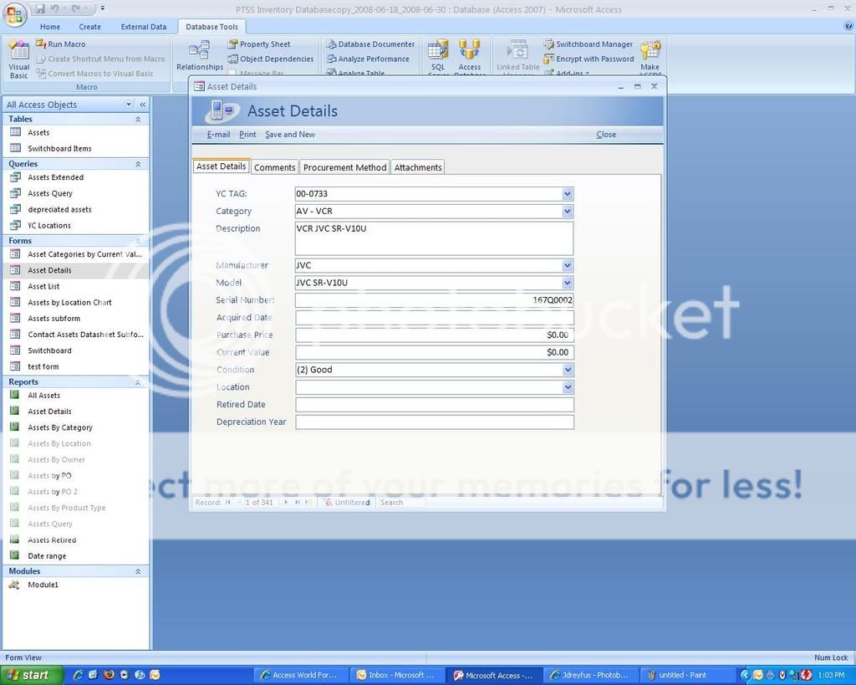Image resolution: width=856 pixels, height=685 pixels.
Task: Launch Internet Explorer from Quick Launch
Action: point(78,675)
